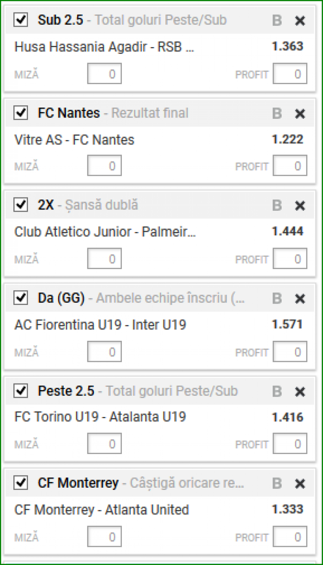The width and height of the screenshot is (323, 565).
Task: Remove the Sub 2.5 Husa Hassania selection
Action: [x=300, y=20]
